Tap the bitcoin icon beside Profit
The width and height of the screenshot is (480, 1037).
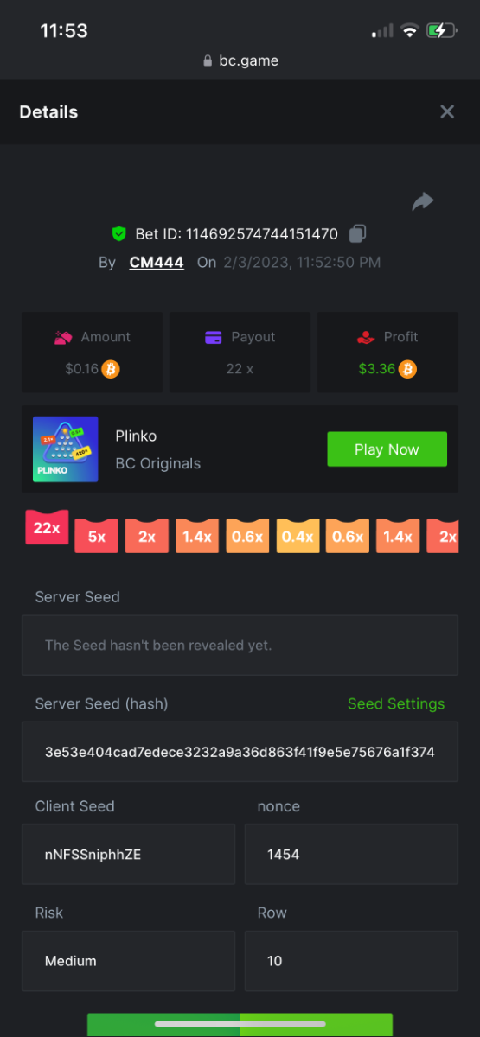click(x=407, y=369)
